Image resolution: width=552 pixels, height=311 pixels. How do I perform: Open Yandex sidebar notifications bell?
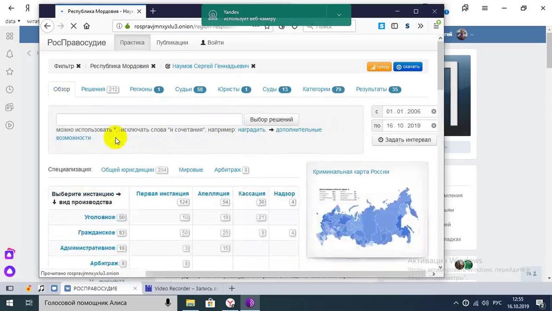coord(10,54)
